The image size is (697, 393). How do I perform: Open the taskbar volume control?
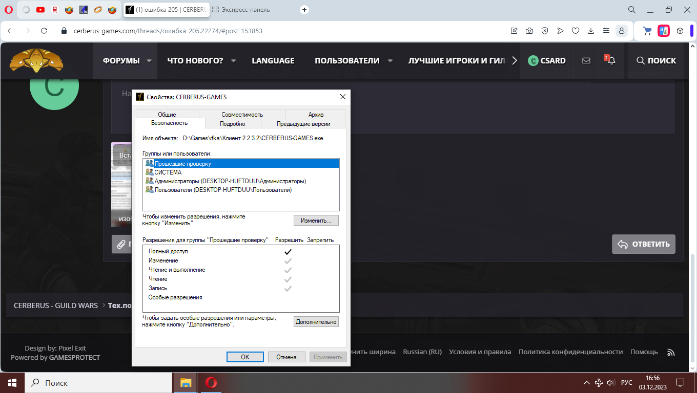(x=611, y=383)
